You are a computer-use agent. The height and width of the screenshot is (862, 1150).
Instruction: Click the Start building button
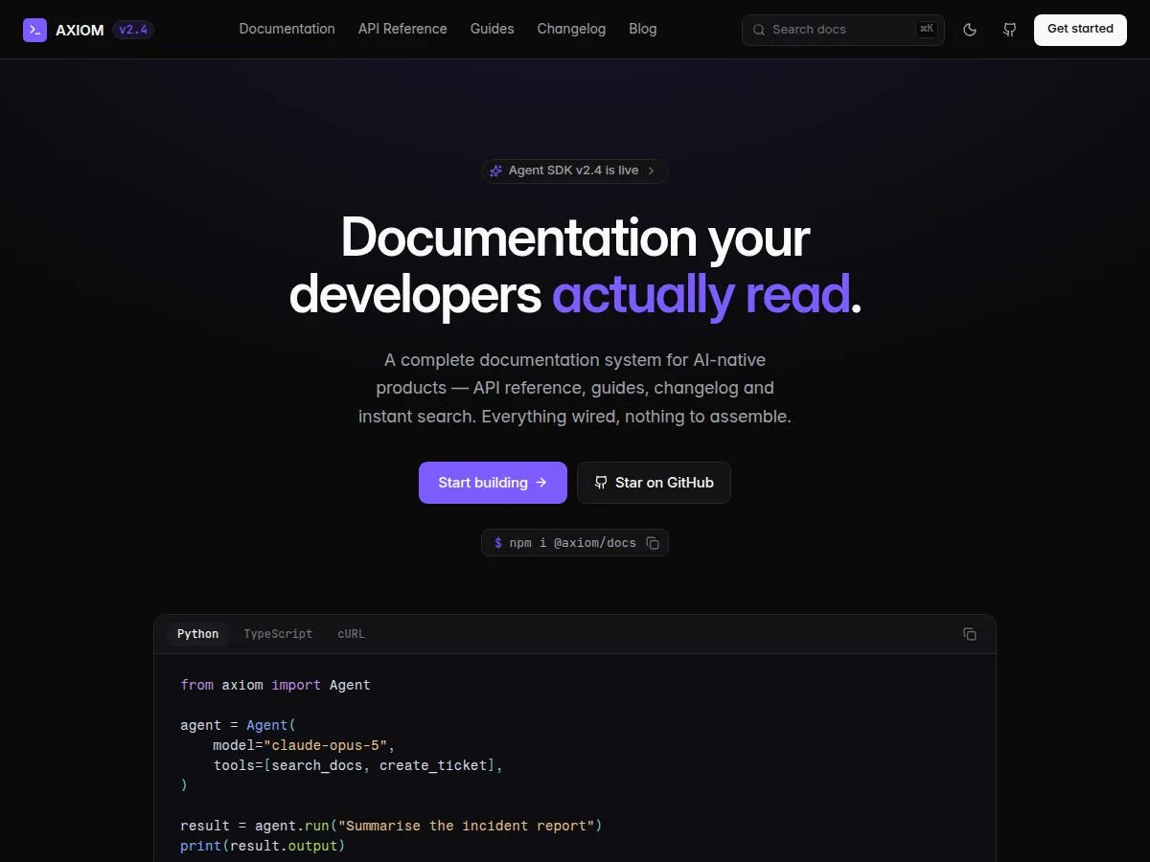click(493, 483)
